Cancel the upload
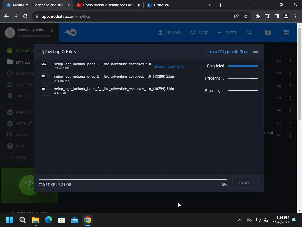 pyautogui.click(x=245, y=183)
